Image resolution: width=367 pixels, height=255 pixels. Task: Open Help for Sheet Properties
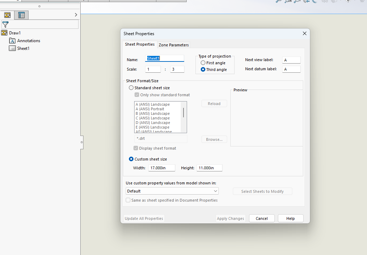291,218
